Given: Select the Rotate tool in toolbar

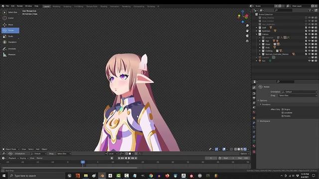Looking at the screenshot, I should [10, 30].
